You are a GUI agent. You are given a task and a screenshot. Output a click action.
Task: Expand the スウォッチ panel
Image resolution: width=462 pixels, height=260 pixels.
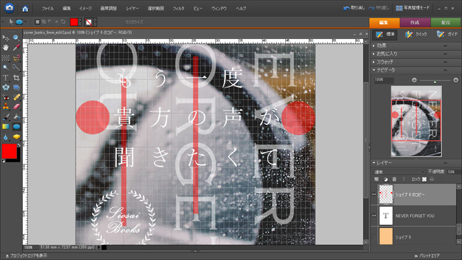pos(374,62)
